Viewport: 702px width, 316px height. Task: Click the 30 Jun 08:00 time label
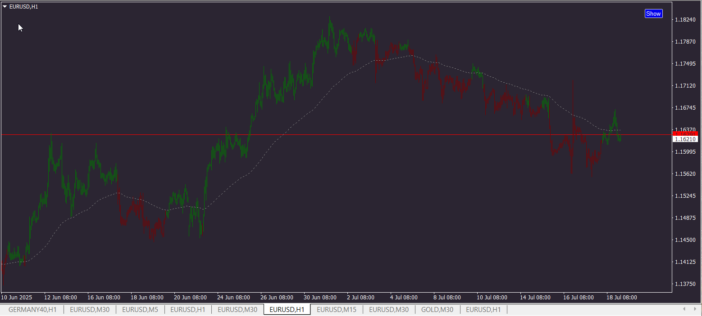pos(320,298)
